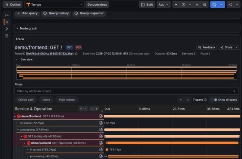Open logs for processing (47.35ms) span
Image resolution: width=242 pixels, height=159 pixels.
[101, 130]
